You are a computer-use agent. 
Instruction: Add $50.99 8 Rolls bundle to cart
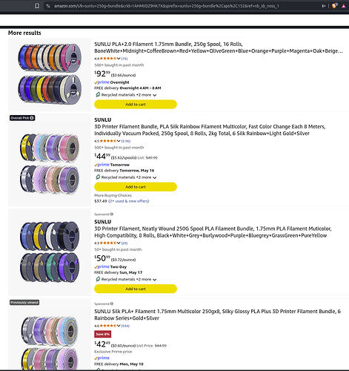tap(136, 289)
